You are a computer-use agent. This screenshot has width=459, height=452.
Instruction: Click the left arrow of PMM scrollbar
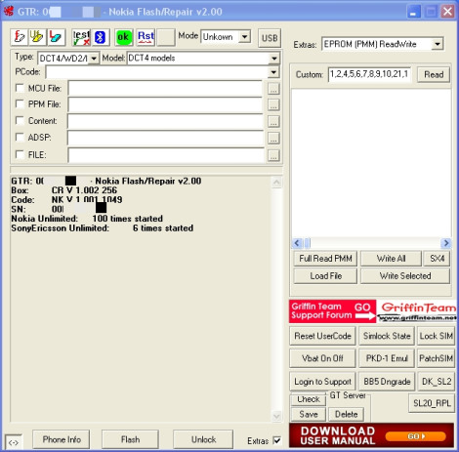point(297,243)
